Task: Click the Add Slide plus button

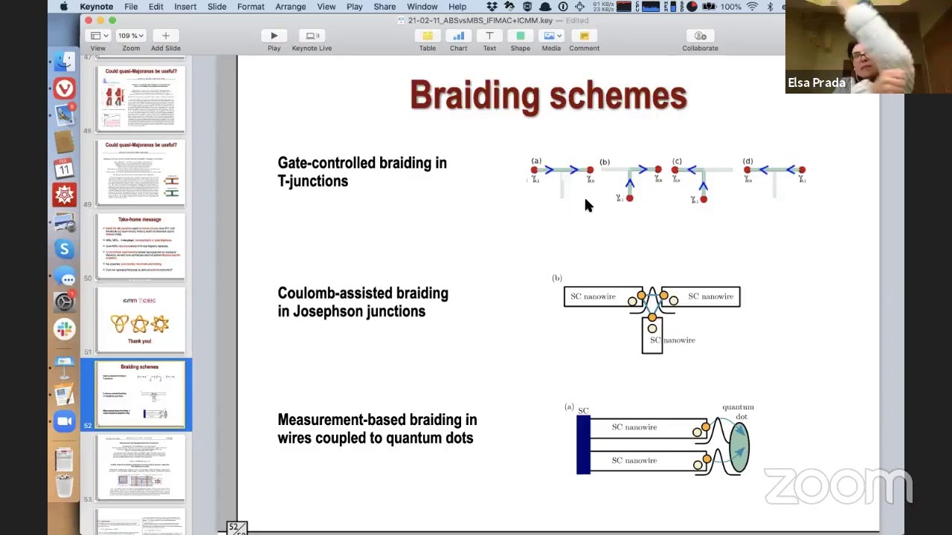Action: click(x=165, y=36)
